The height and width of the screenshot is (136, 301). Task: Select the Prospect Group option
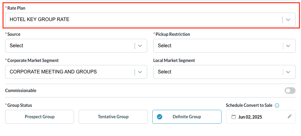tap(40, 117)
